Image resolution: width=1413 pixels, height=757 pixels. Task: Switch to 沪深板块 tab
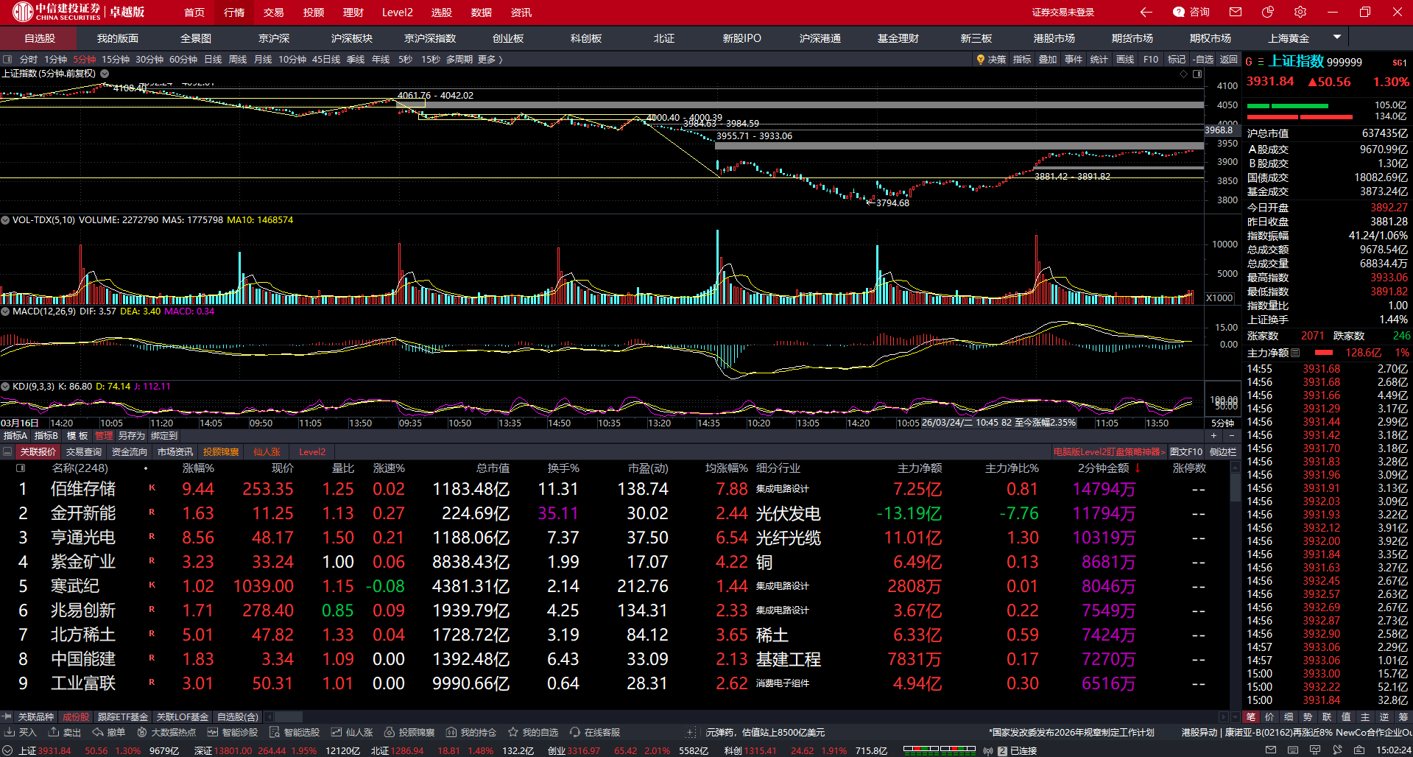(352, 38)
